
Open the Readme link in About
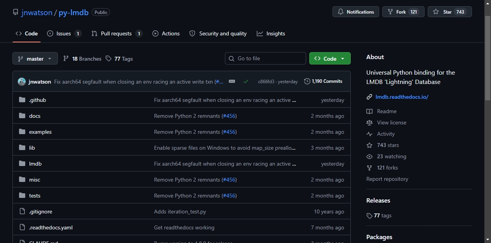coord(387,111)
